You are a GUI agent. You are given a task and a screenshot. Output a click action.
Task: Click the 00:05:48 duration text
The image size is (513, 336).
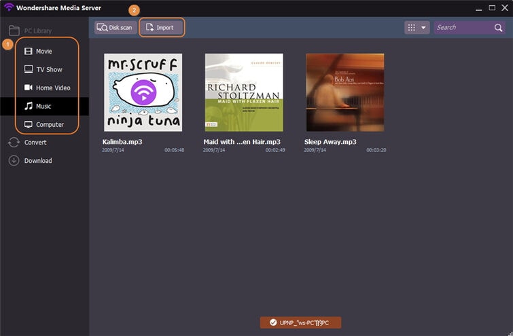click(x=174, y=150)
